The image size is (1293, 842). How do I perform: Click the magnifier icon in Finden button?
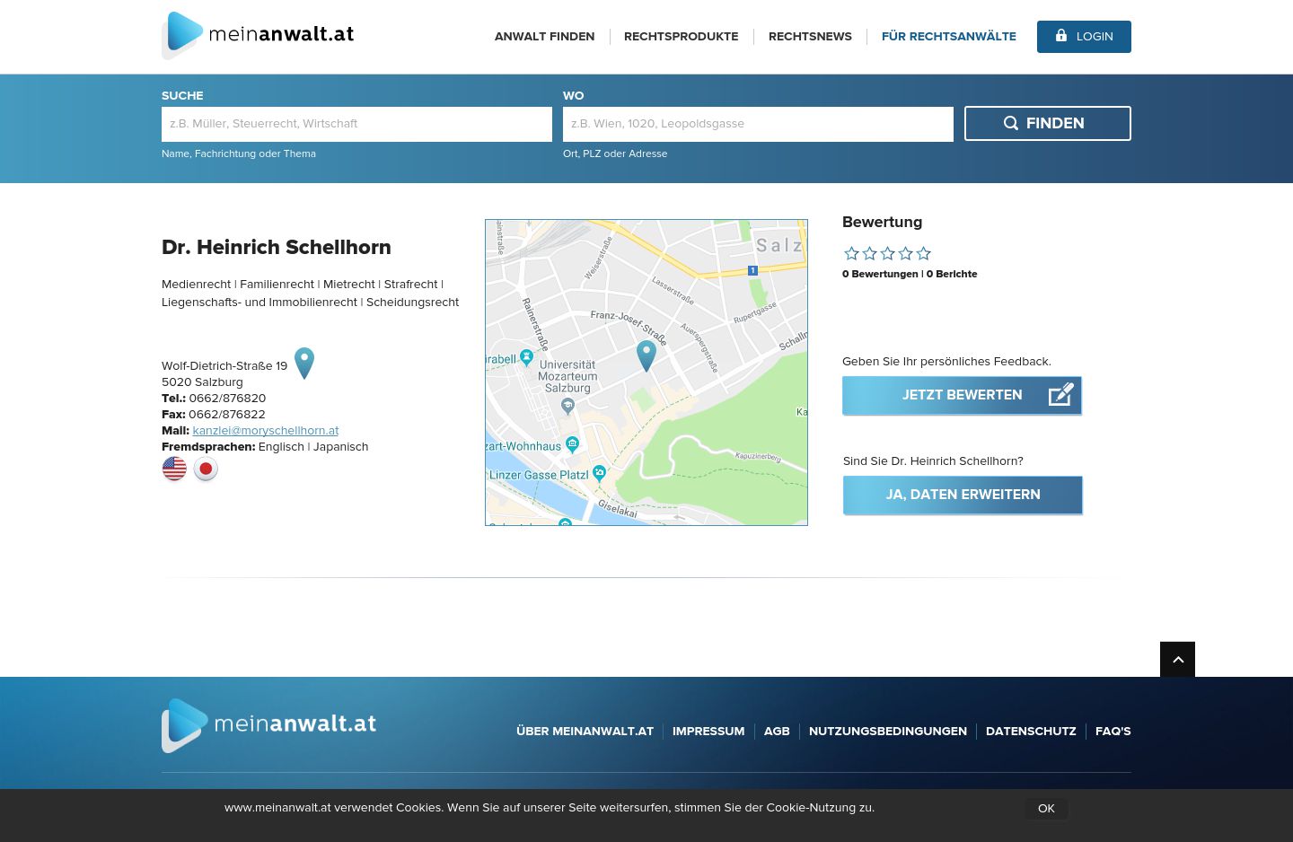[1011, 123]
